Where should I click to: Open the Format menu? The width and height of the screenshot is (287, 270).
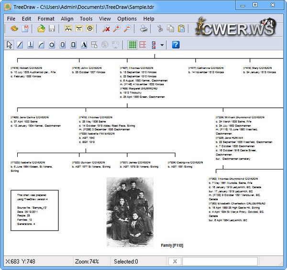46,19
